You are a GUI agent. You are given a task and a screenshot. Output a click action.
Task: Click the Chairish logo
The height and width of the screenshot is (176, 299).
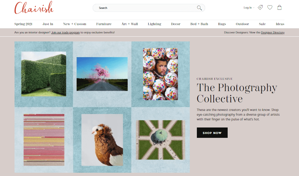tap(34, 8)
